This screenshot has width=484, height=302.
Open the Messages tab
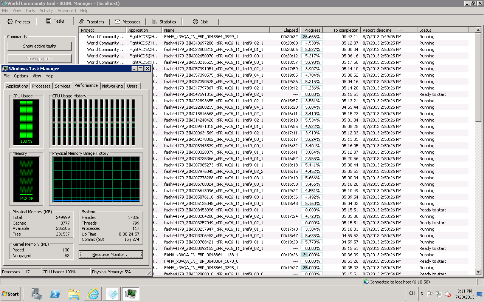(127, 22)
